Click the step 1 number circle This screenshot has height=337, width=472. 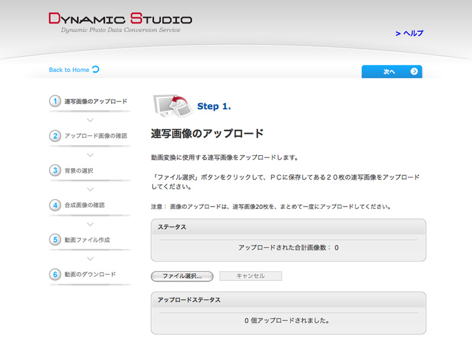pyautogui.click(x=55, y=101)
